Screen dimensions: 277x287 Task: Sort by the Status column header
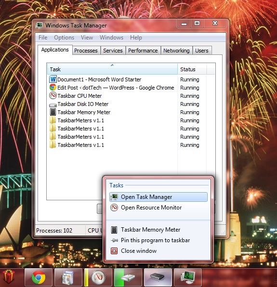[x=192, y=69]
